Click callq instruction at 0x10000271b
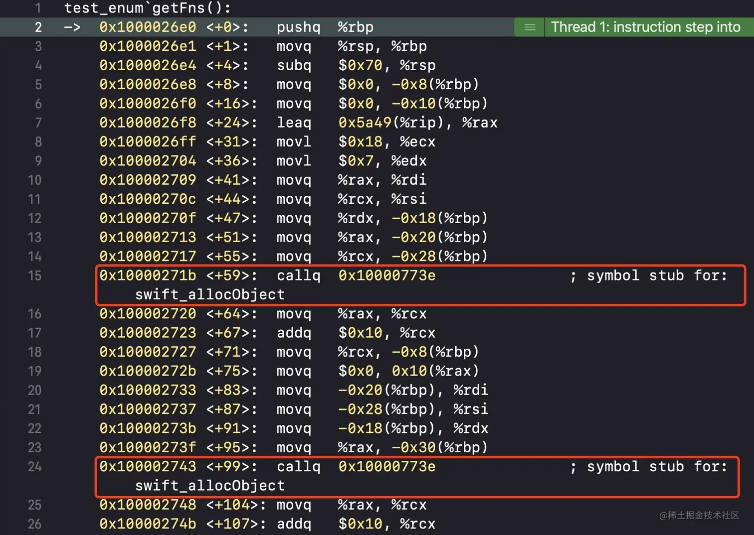The height and width of the screenshot is (535, 754). point(298,275)
